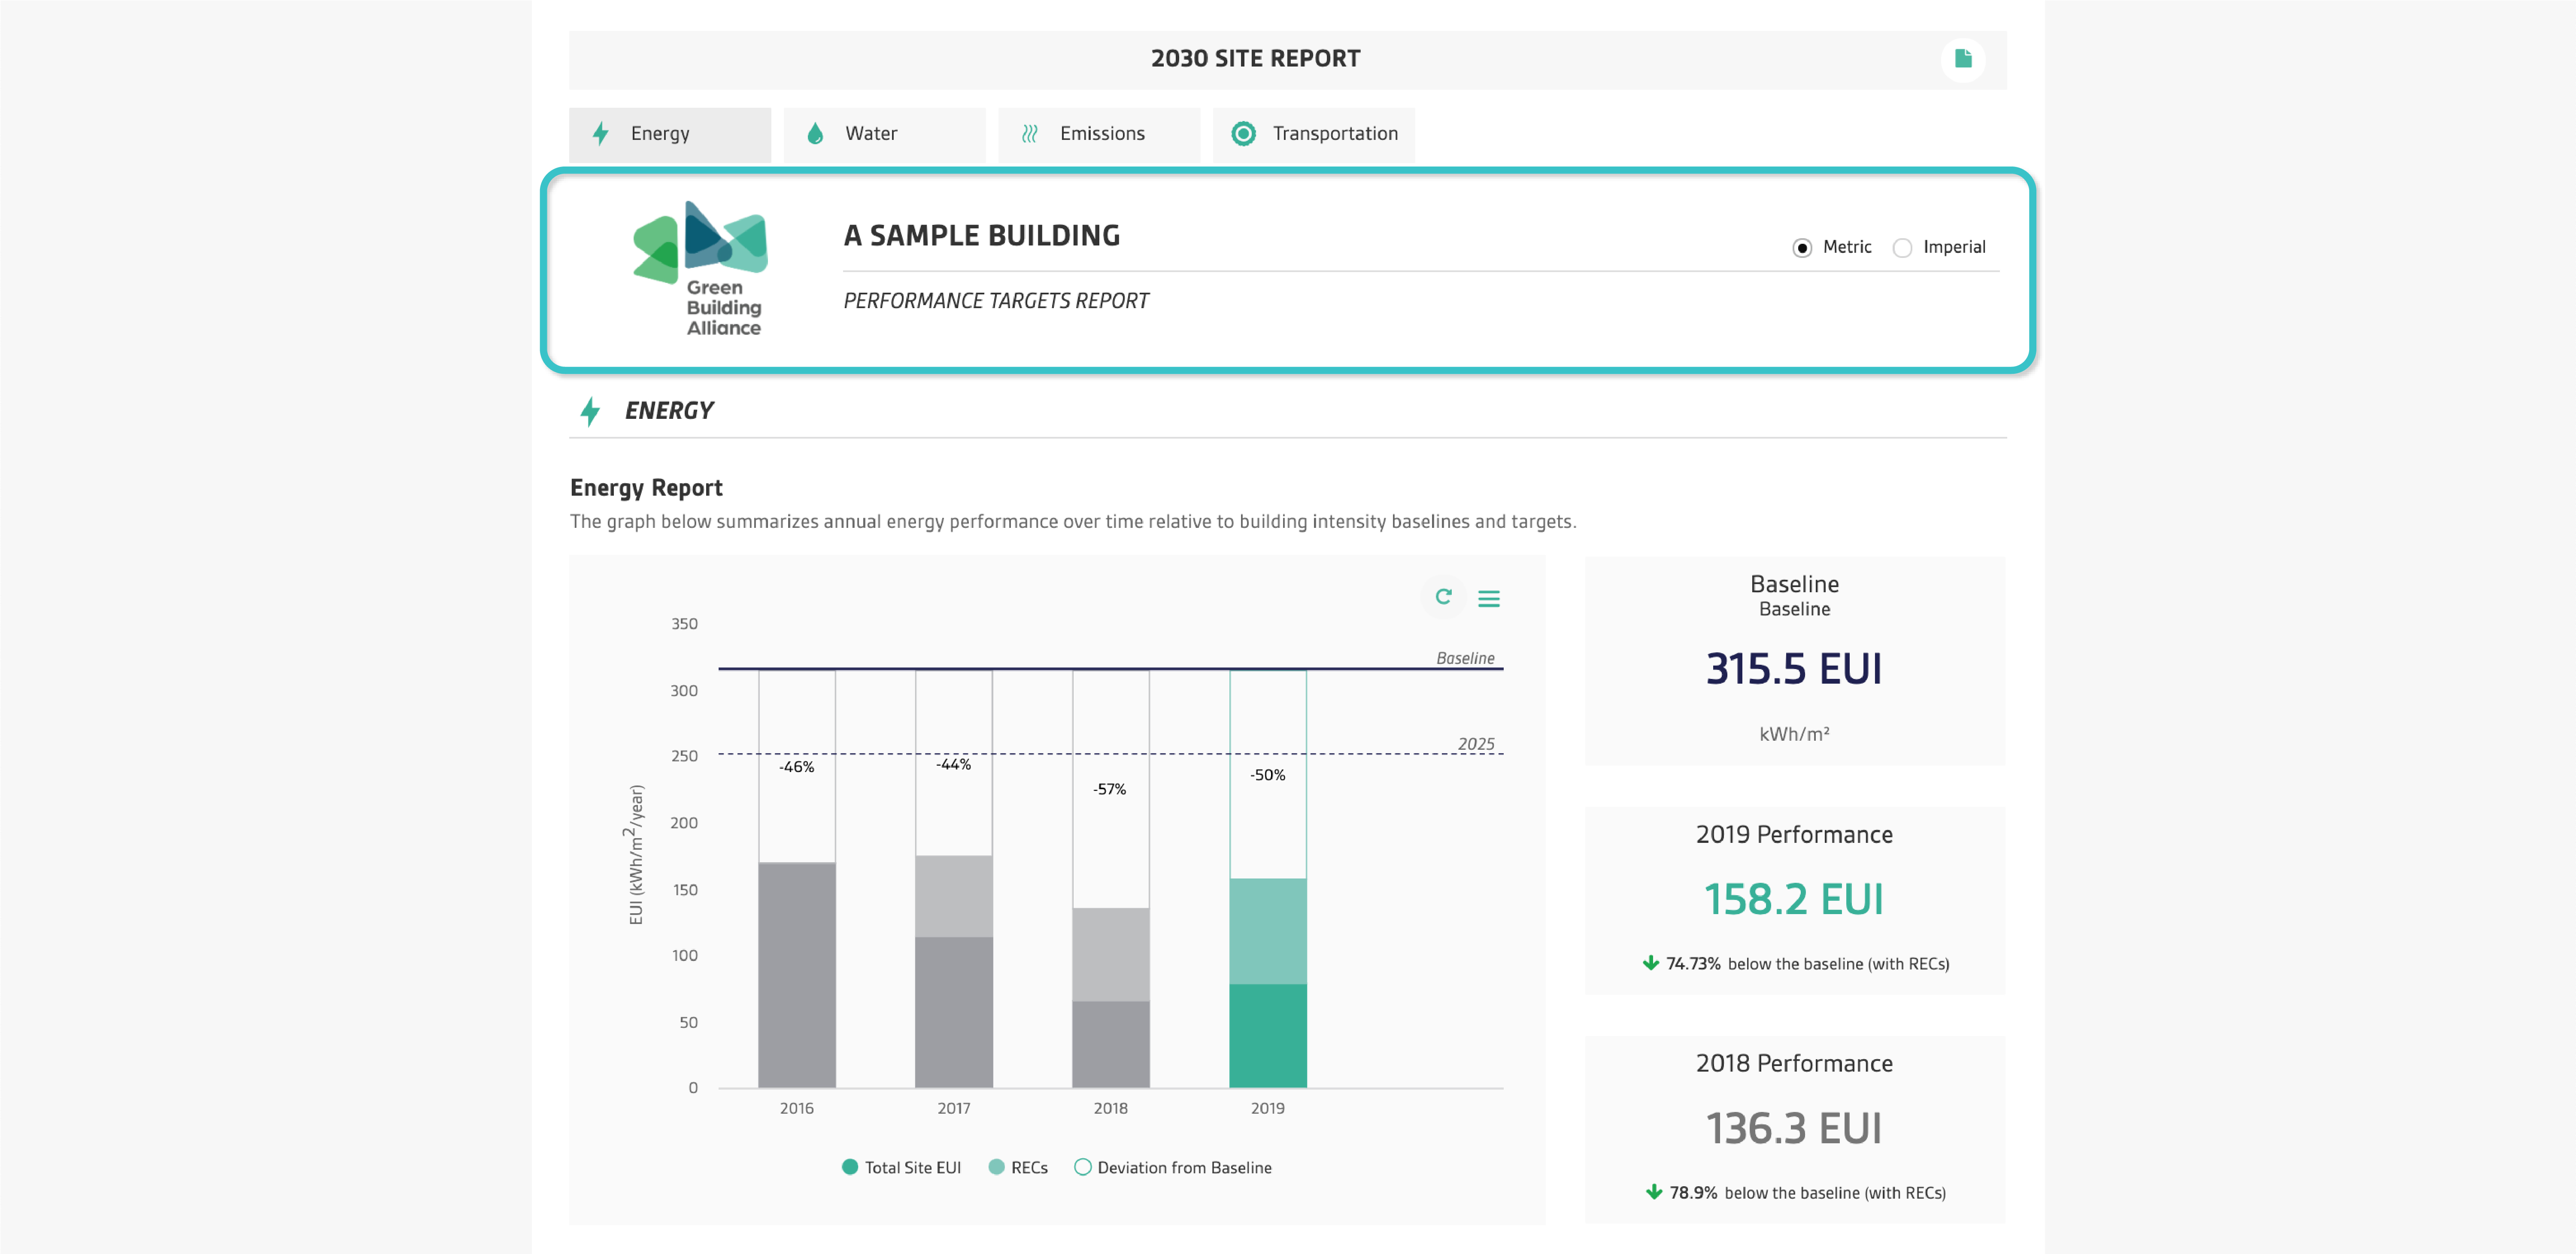2576x1254 pixels.
Task: Click the -50% deviation label for 2019
Action: tap(1268, 775)
